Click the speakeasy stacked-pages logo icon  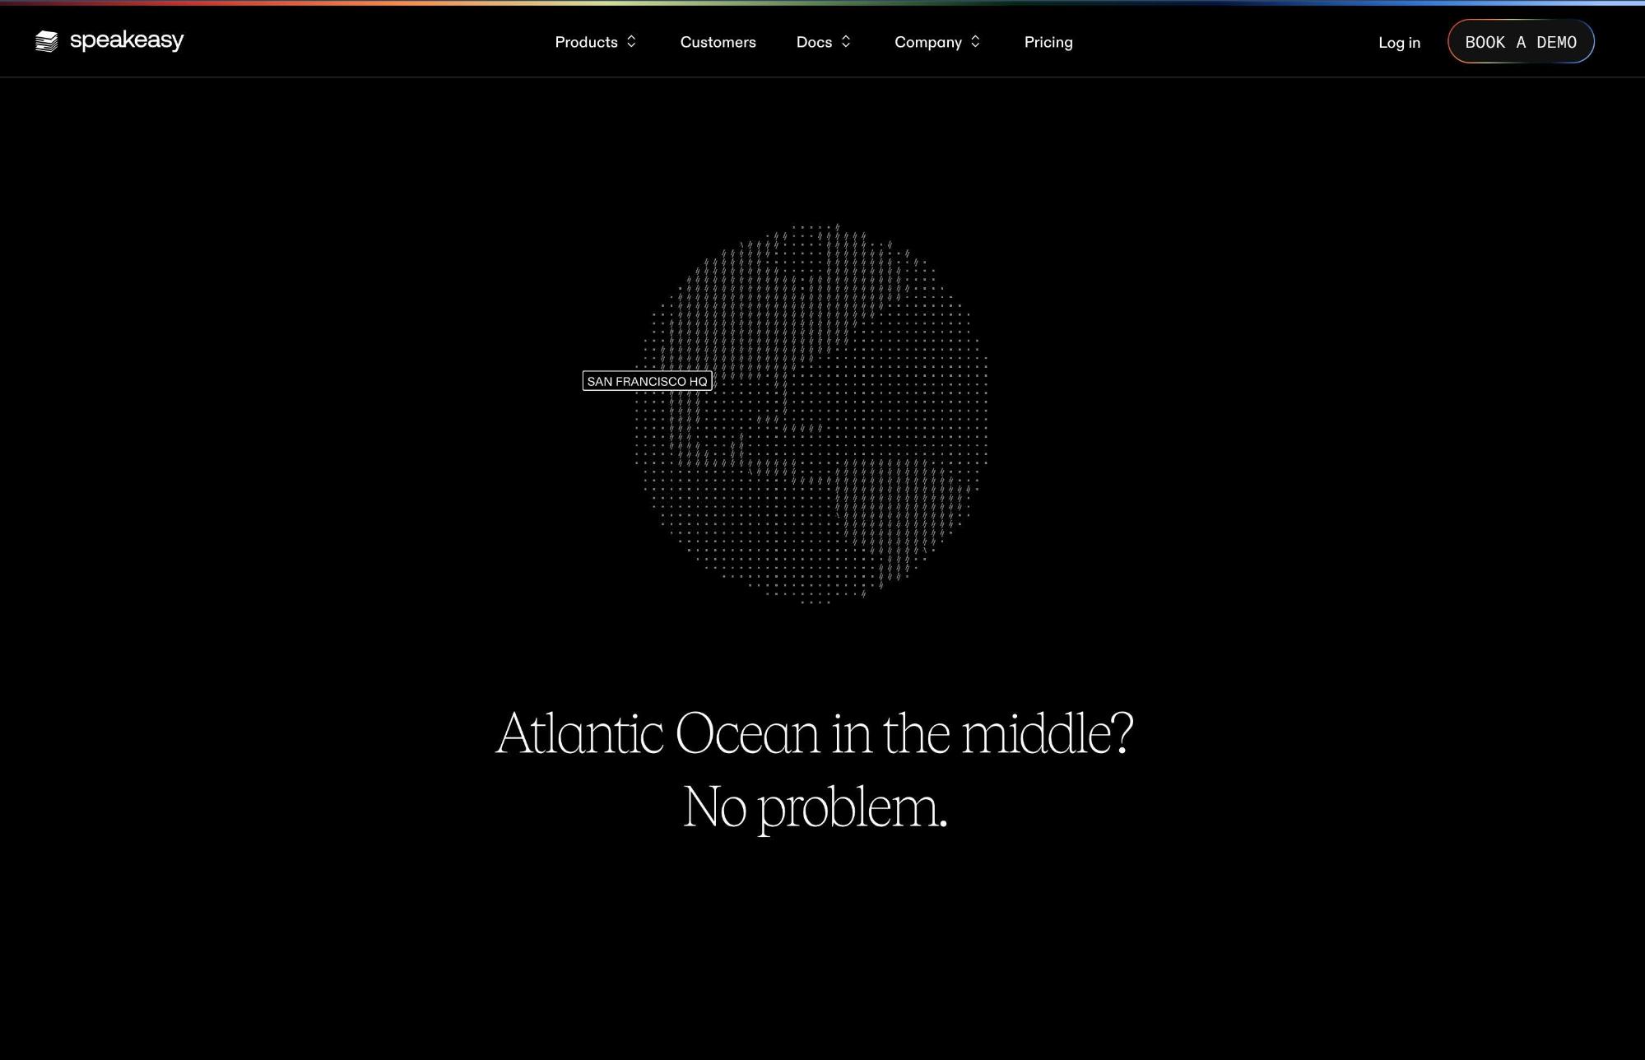pos(47,41)
